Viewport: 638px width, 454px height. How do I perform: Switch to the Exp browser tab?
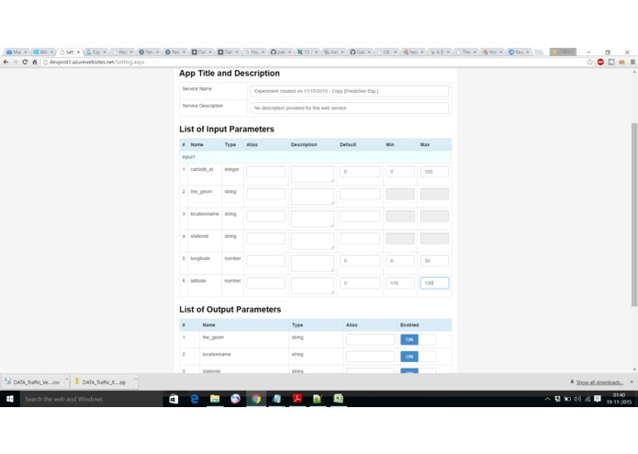click(95, 52)
